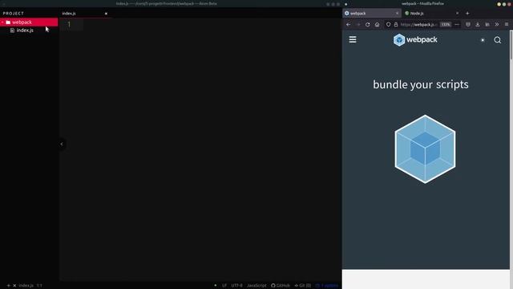The height and width of the screenshot is (289, 513).
Task: Close the Node.js Firefox tab
Action: pyautogui.click(x=457, y=13)
